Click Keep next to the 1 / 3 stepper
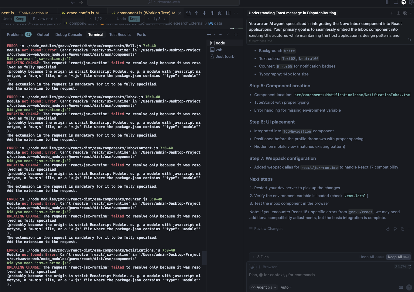 click(x=134, y=19)
